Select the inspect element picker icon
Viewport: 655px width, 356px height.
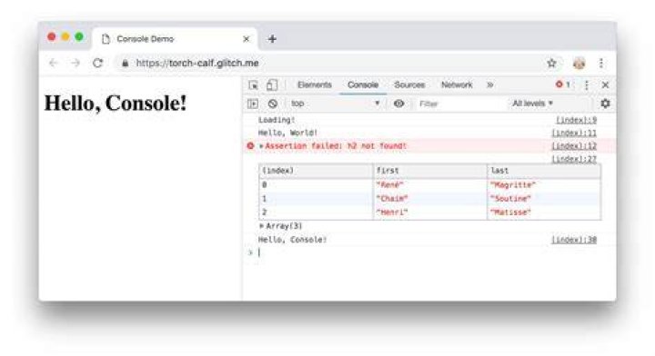pos(253,85)
